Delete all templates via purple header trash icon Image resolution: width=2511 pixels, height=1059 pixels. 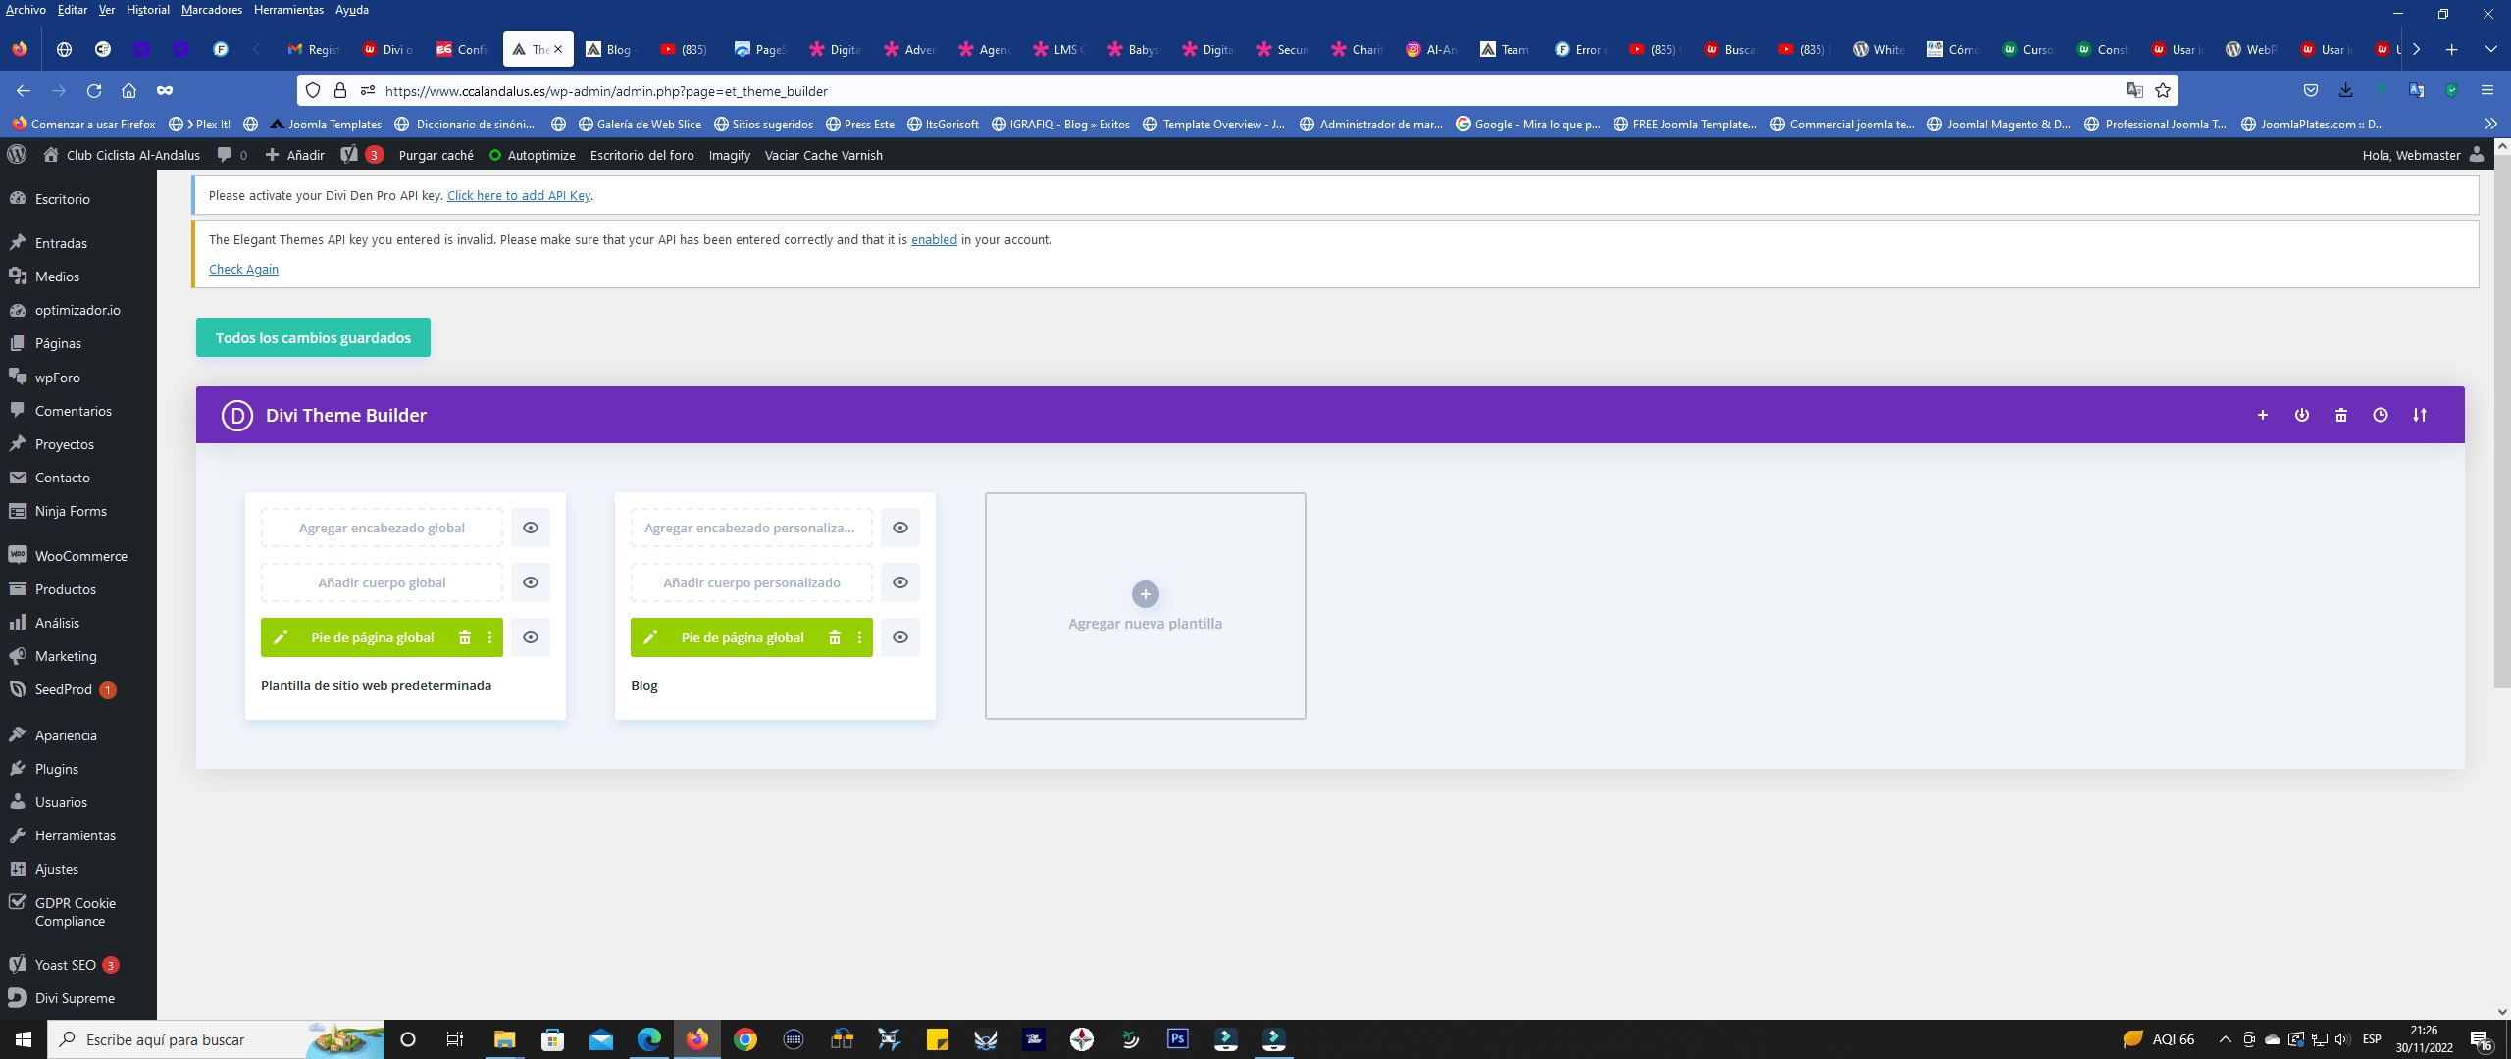(2340, 415)
